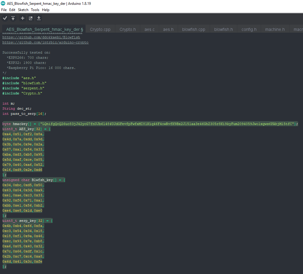Click the #include "aes.h" line
The image size is (303, 274).
pos(19,78)
